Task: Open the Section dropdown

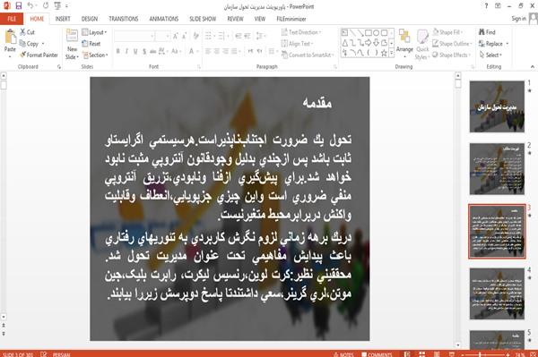Action: [95, 55]
